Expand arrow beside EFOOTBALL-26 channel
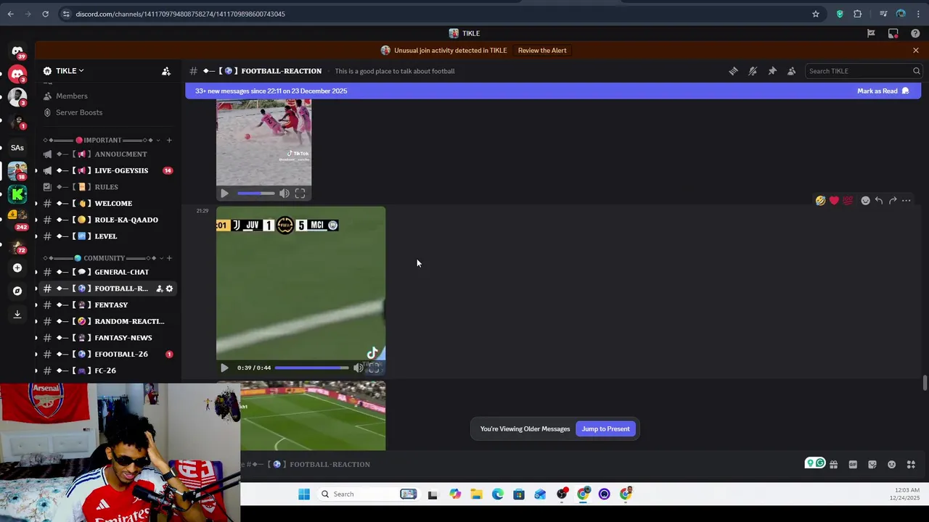The height and width of the screenshot is (522, 929). click(36, 354)
